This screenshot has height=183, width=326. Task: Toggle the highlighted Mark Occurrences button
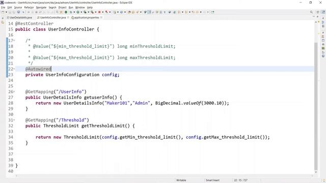click(149, 12)
